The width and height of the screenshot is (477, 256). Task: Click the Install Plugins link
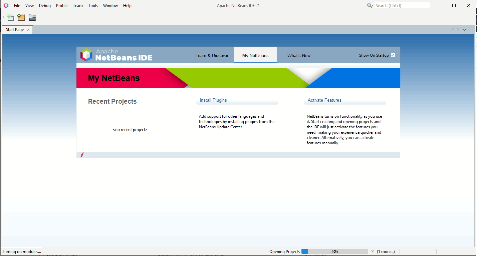pos(213,100)
